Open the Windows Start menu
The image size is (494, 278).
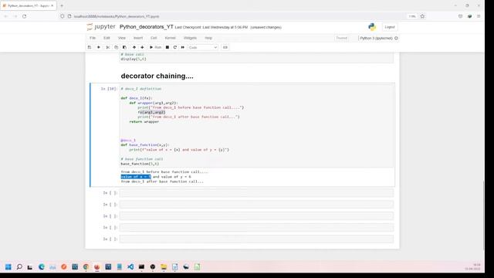(x=8, y=267)
